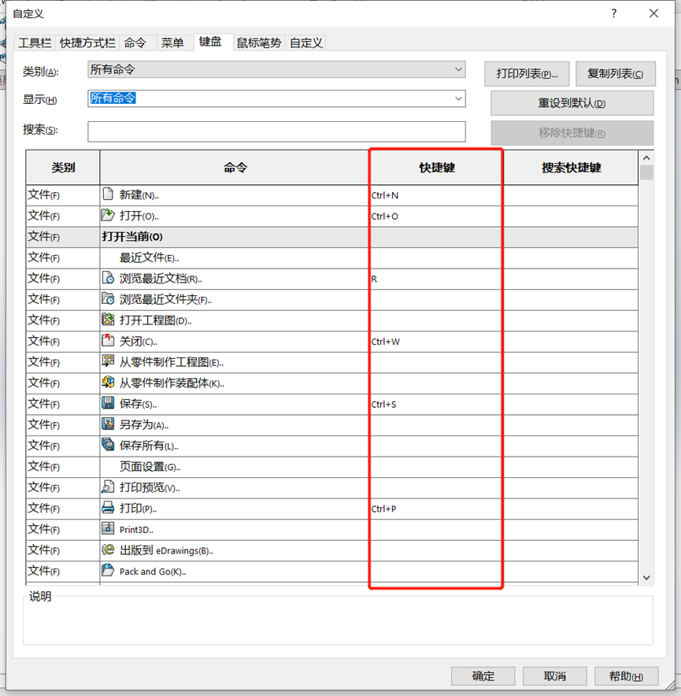Click the 新建 搜索快捷键 cell
This screenshot has height=696, width=681.
tap(572, 195)
